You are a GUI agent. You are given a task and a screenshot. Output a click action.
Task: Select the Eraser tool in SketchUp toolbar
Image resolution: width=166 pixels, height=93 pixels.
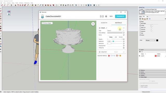(2, 5)
